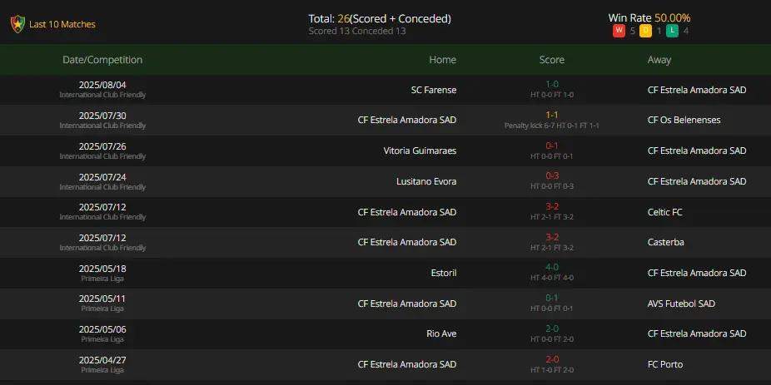Click the Estrela Amadora club crest icon

[x=17, y=24]
